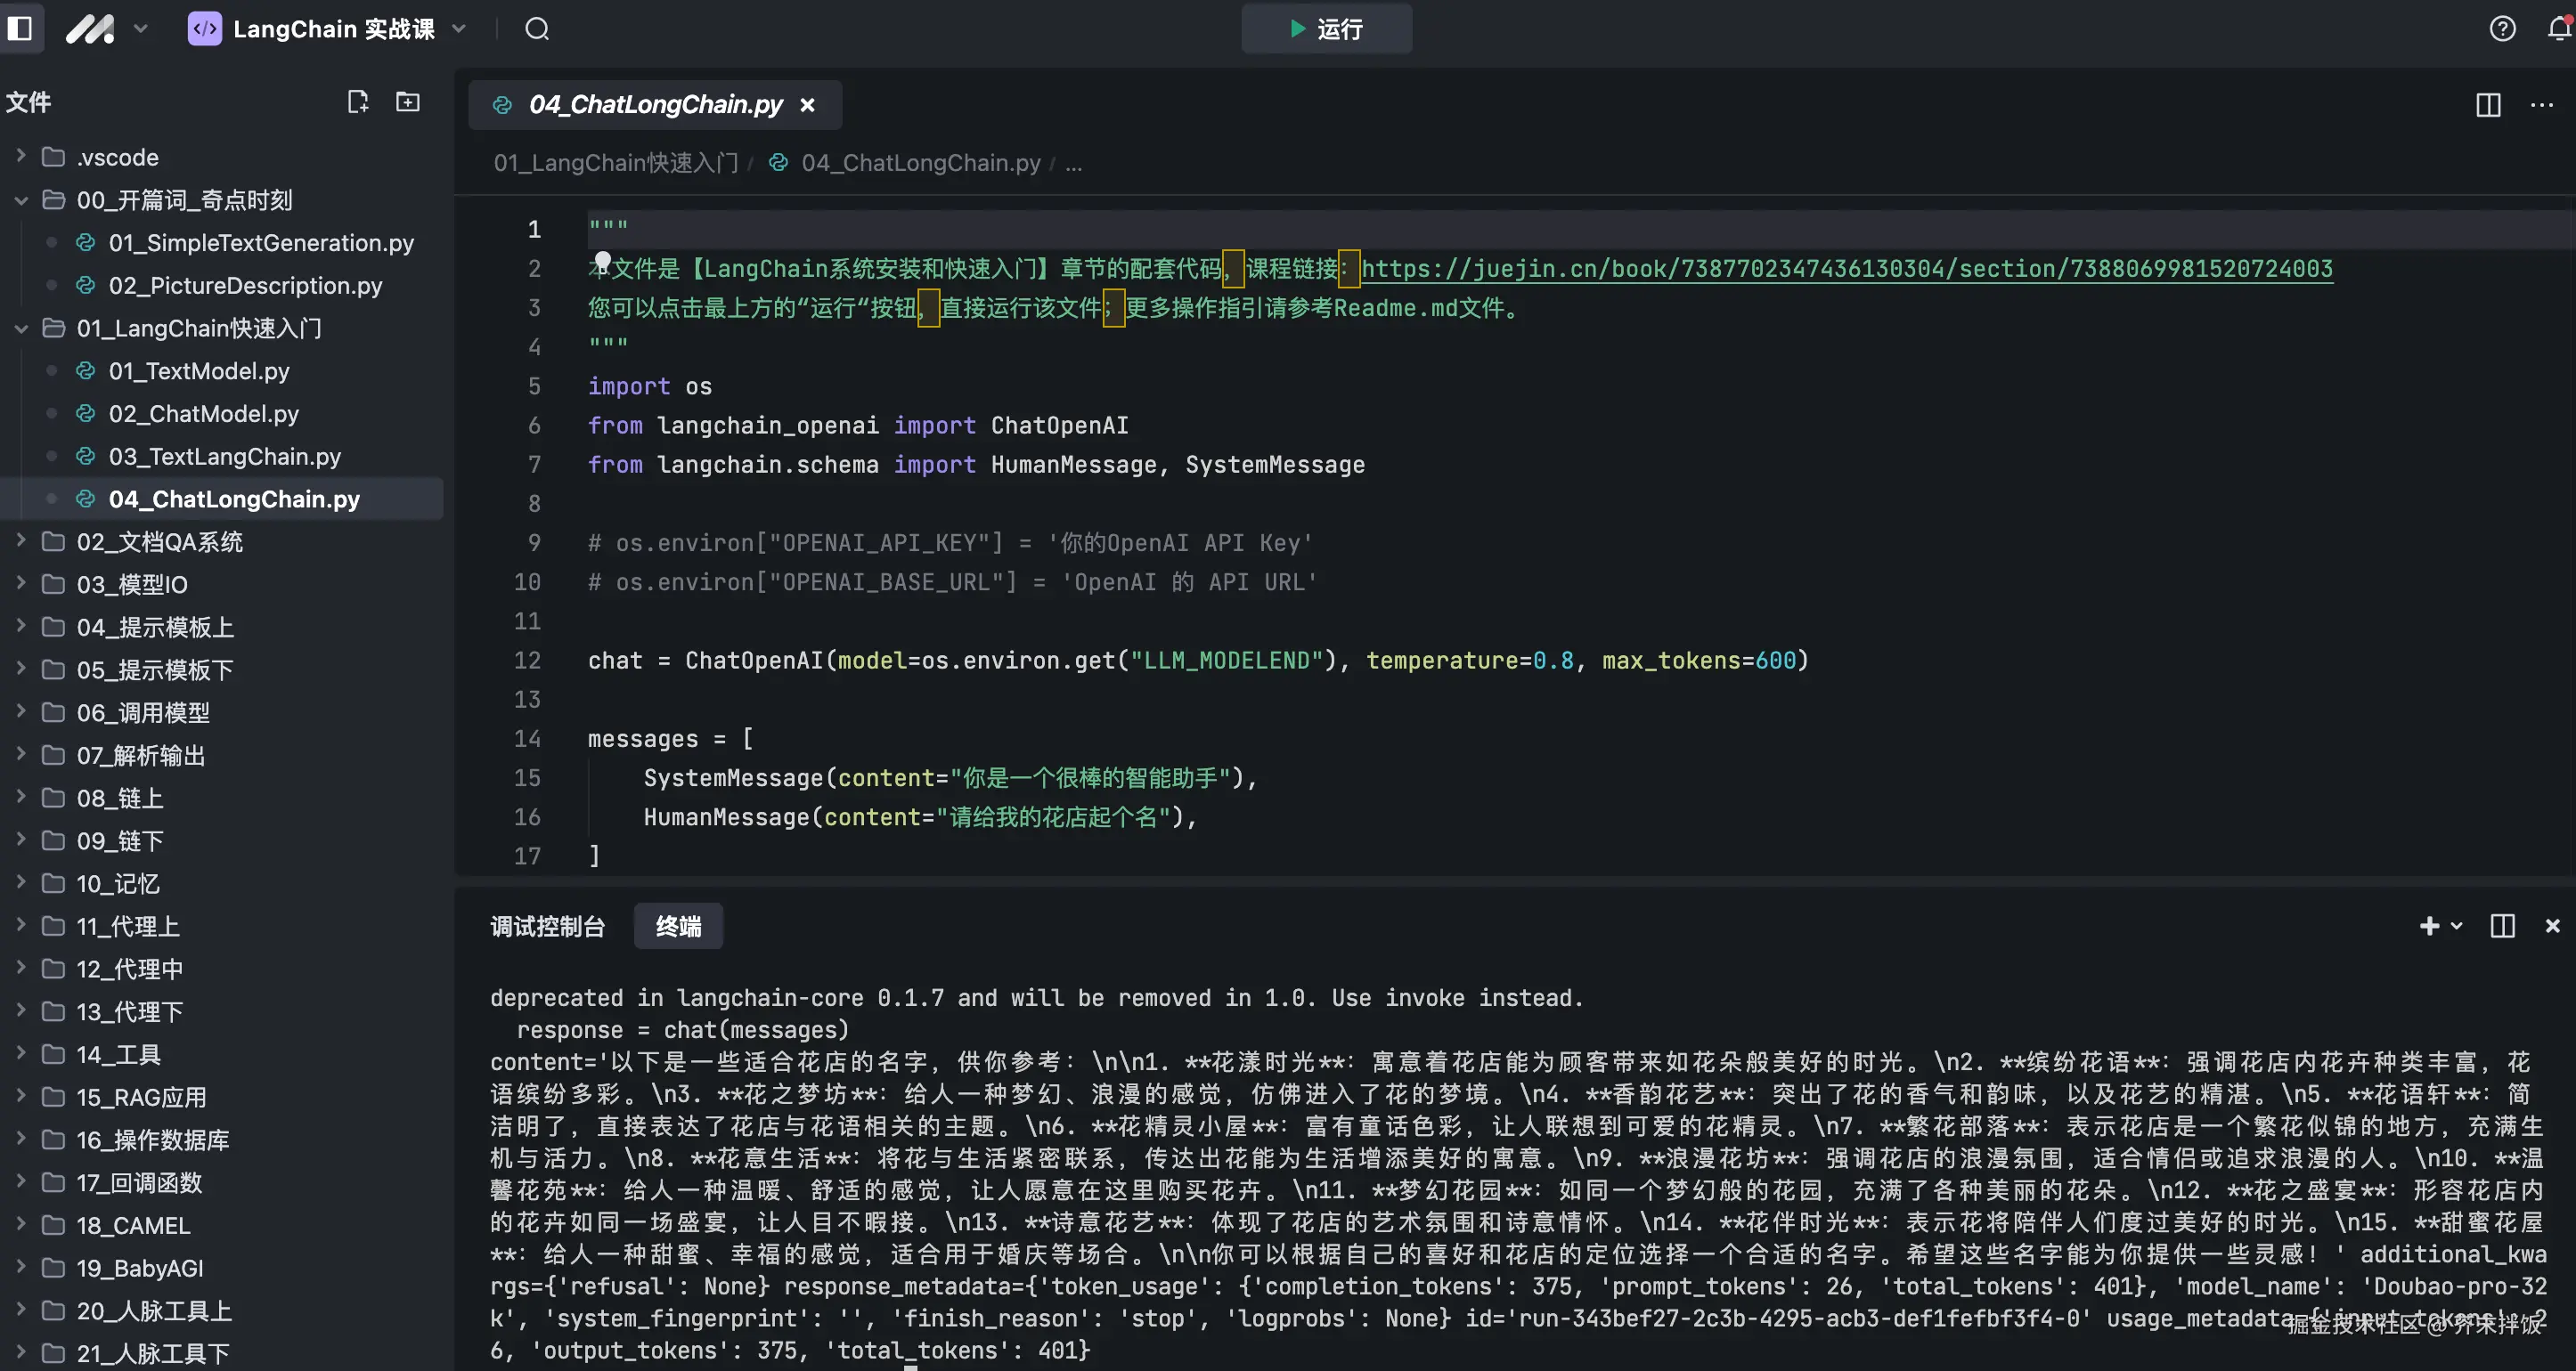
Task: Close the terminal panel
Action: coord(2552,925)
